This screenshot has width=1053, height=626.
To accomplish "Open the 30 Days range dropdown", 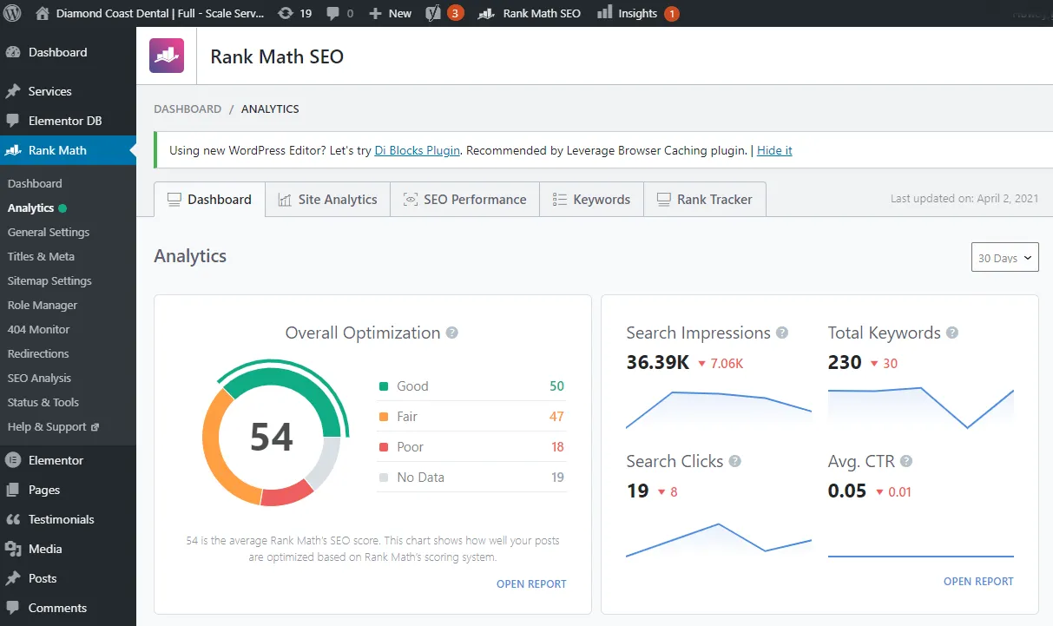I will point(1004,258).
